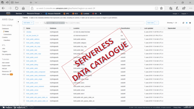
Task: Click the AWS logo
Action: (8, 13)
